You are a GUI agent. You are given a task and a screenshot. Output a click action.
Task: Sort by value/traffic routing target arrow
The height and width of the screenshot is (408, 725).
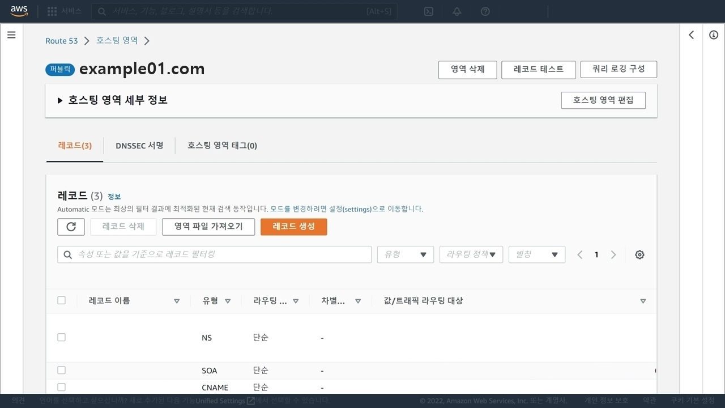643,301
